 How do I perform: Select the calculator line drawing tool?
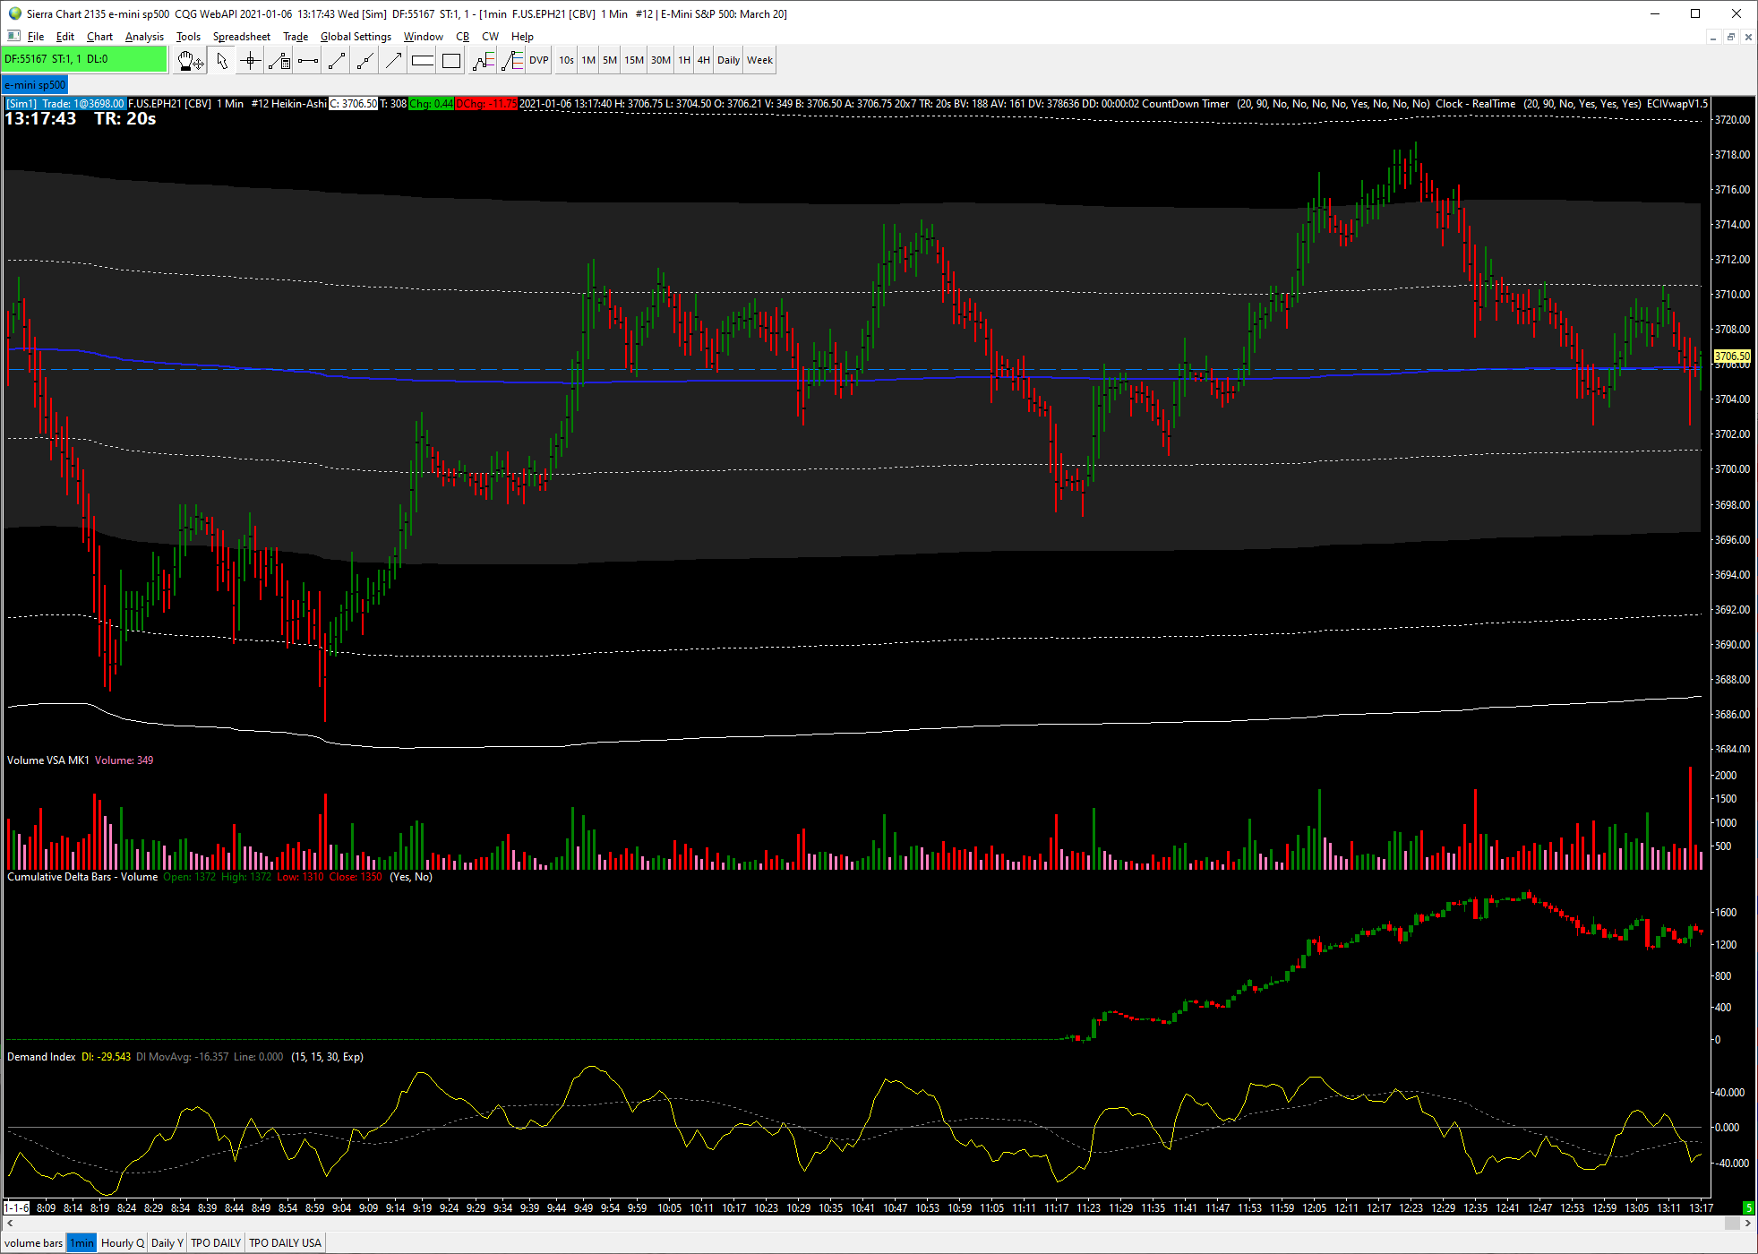(x=279, y=61)
